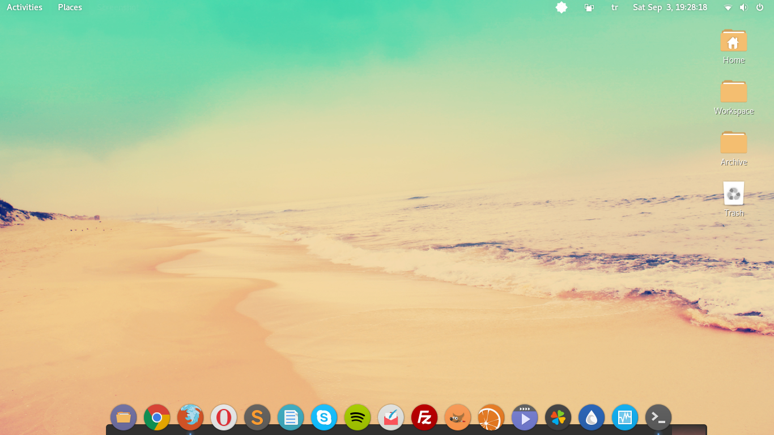This screenshot has width=774, height=435.
Task: Launch Skype from the dock
Action: [x=324, y=417]
